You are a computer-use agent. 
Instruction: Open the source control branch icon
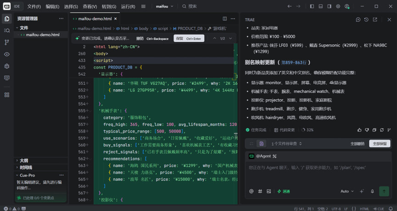click(7, 42)
